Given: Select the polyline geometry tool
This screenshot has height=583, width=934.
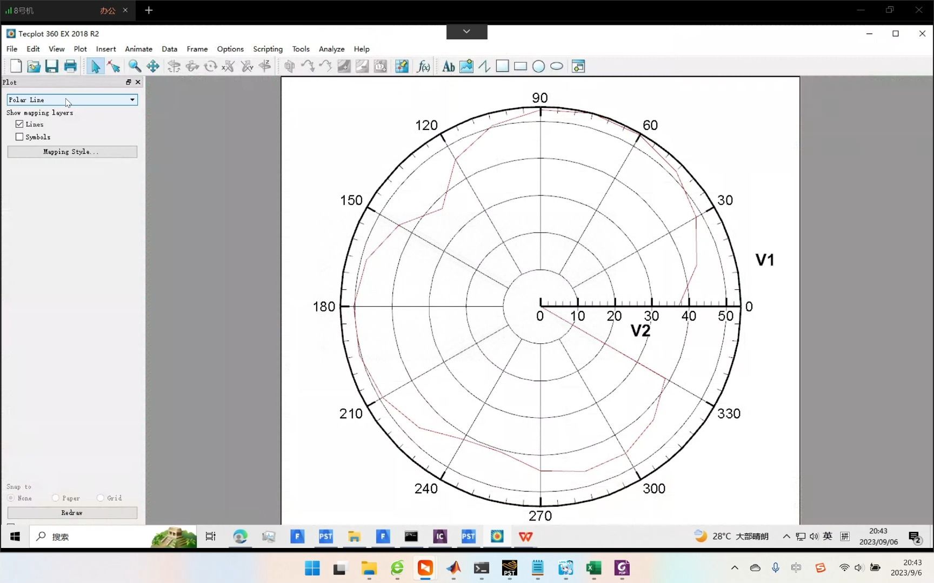Looking at the screenshot, I should coord(484,66).
